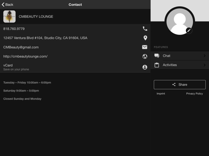
Task: Open the cmbeautylounge.com website address
Action: click(25, 56)
